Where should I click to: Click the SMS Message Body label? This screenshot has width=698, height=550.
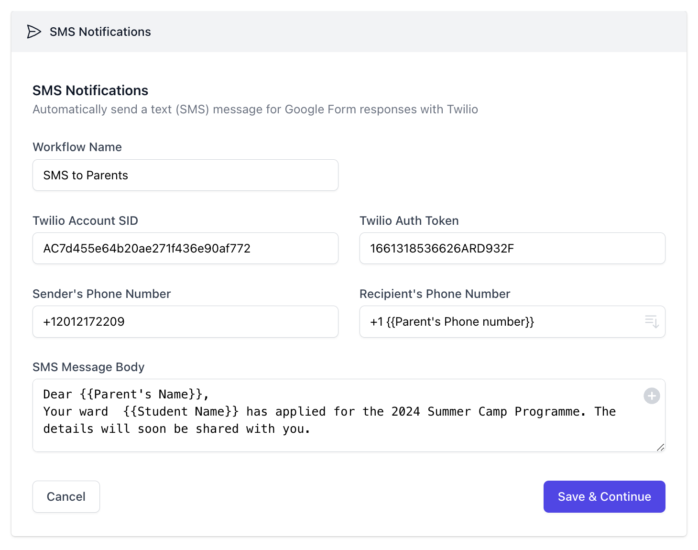click(x=88, y=367)
